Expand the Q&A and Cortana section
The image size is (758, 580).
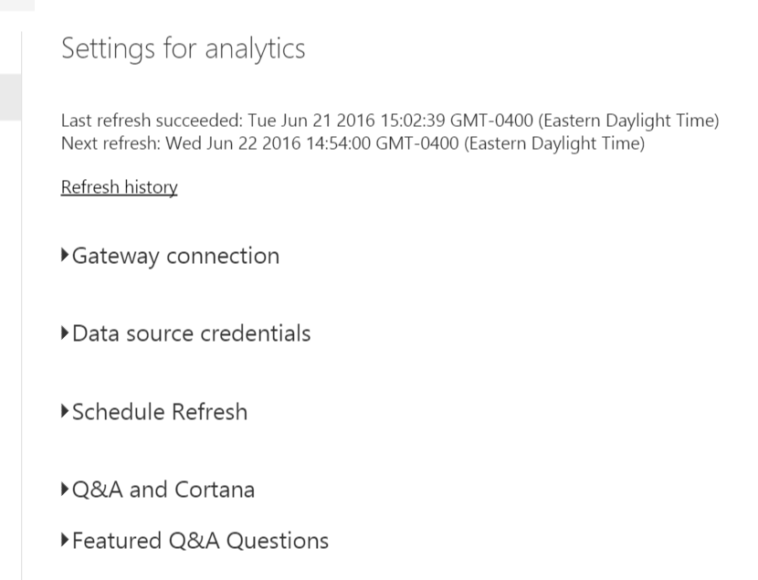coord(163,490)
